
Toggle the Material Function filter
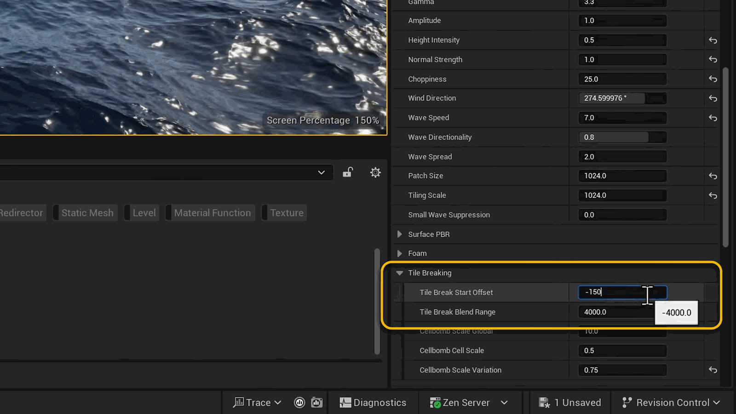coord(210,213)
